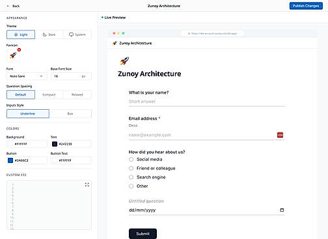Set question spacing to Default
Viewport: 328px width, 239px height.
21,95
